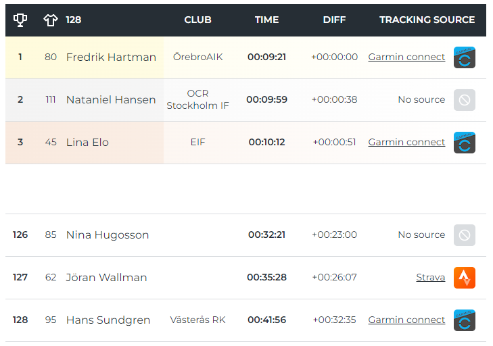Select the Nataniel Hansen name entry
Viewport: 493px width, 346px height.
(x=111, y=99)
